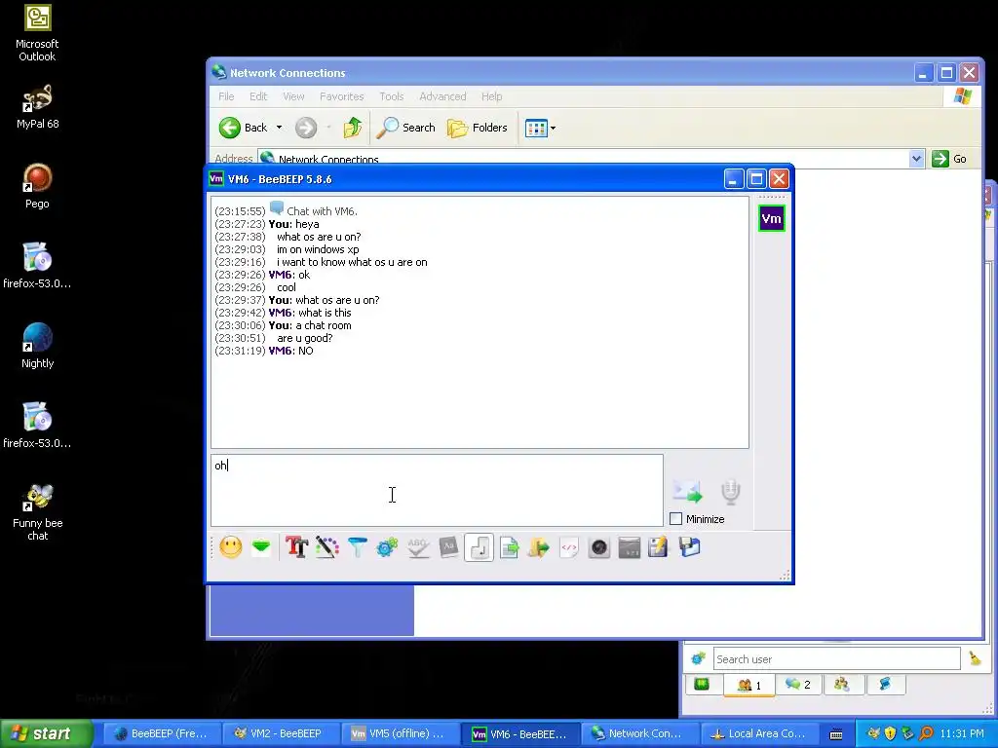
Task: Click the gear icon beside Search user
Action: [698, 658]
